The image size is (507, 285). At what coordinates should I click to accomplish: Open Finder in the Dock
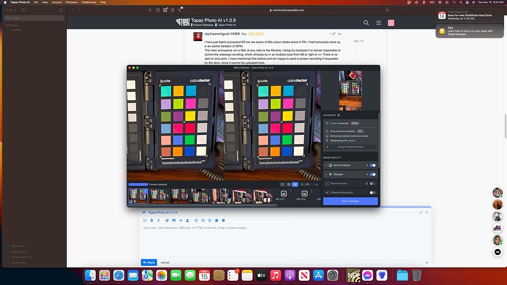pos(90,275)
